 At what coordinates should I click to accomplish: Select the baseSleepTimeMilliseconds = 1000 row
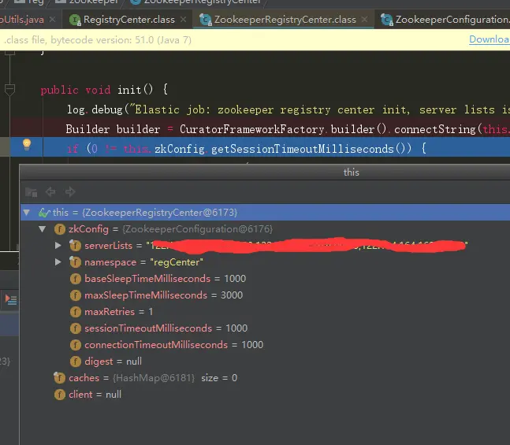click(x=265, y=279)
